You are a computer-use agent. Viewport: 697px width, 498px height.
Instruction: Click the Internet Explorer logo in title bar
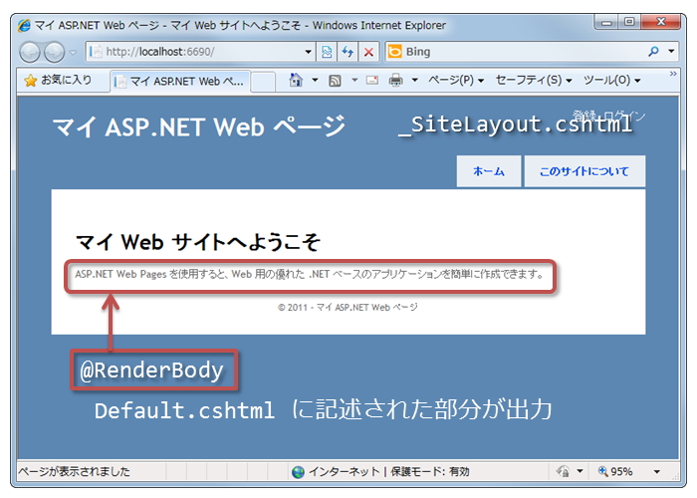pos(24,25)
